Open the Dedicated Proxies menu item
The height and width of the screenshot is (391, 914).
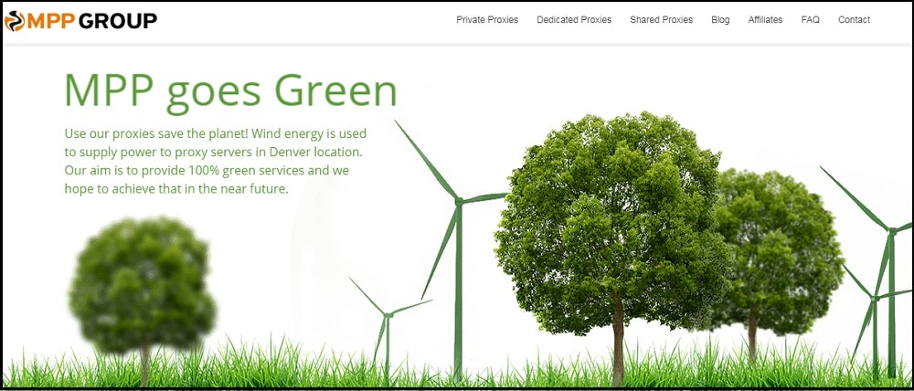(574, 20)
